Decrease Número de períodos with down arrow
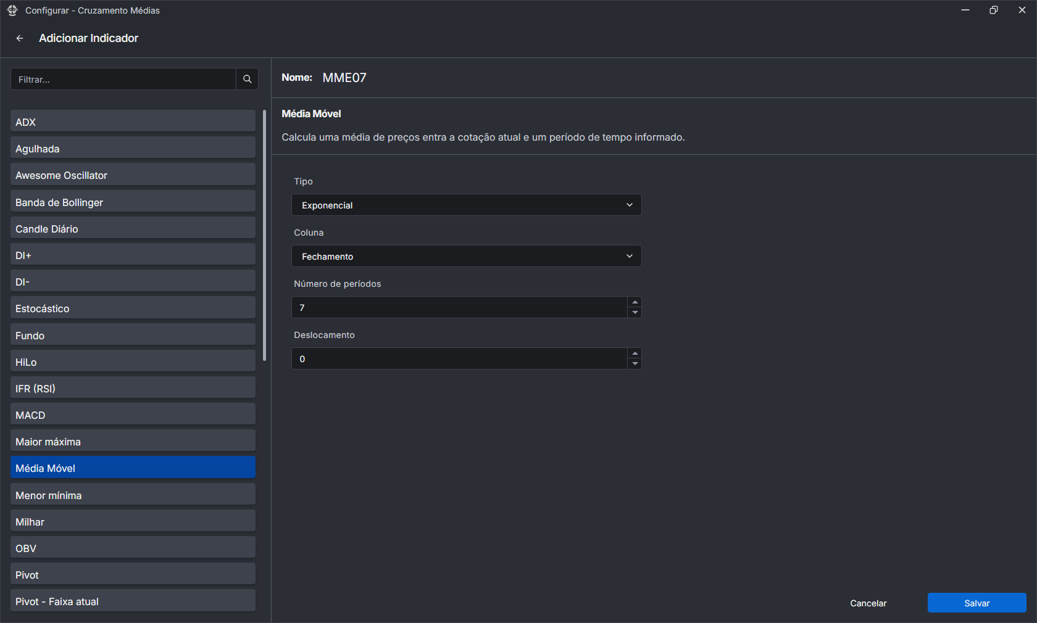Image resolution: width=1037 pixels, height=623 pixels. point(635,313)
